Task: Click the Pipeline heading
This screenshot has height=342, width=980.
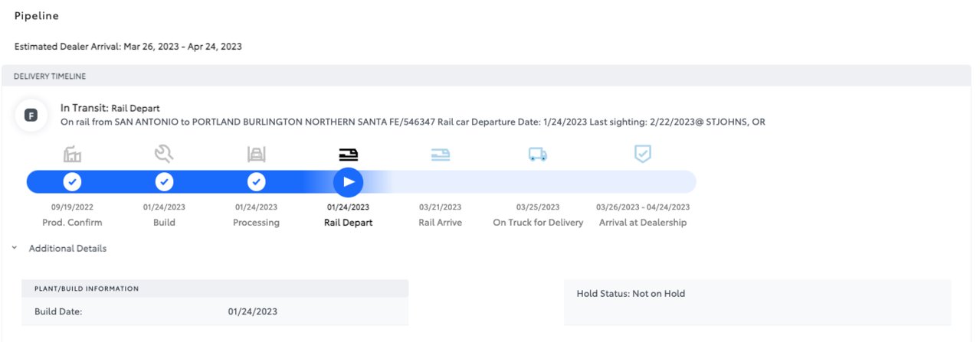Action: click(x=37, y=16)
